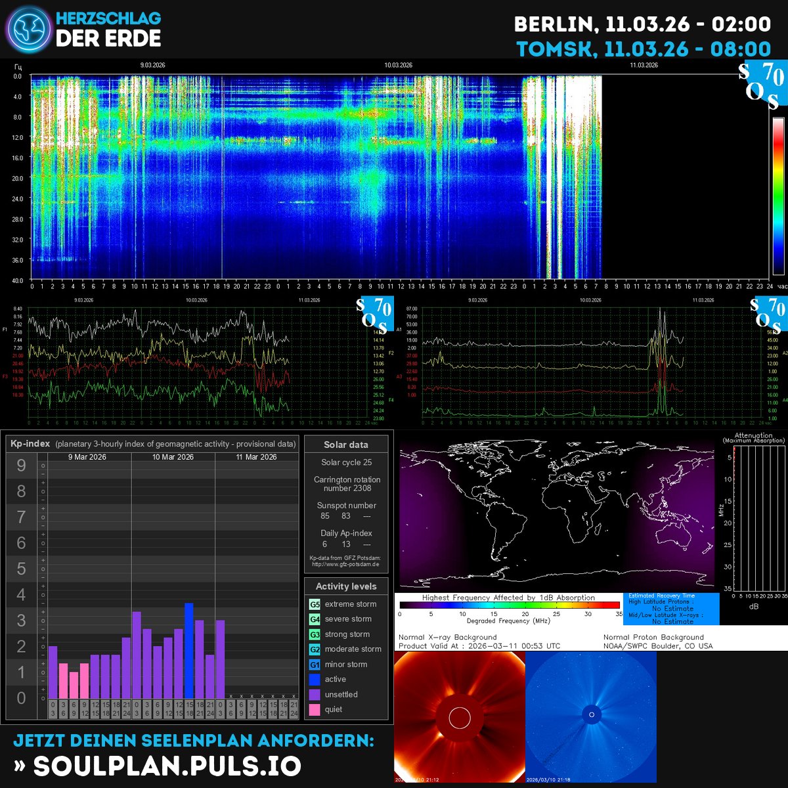Click the red LASCO coronagraph image
The width and height of the screenshot is (788, 788).
460,717
